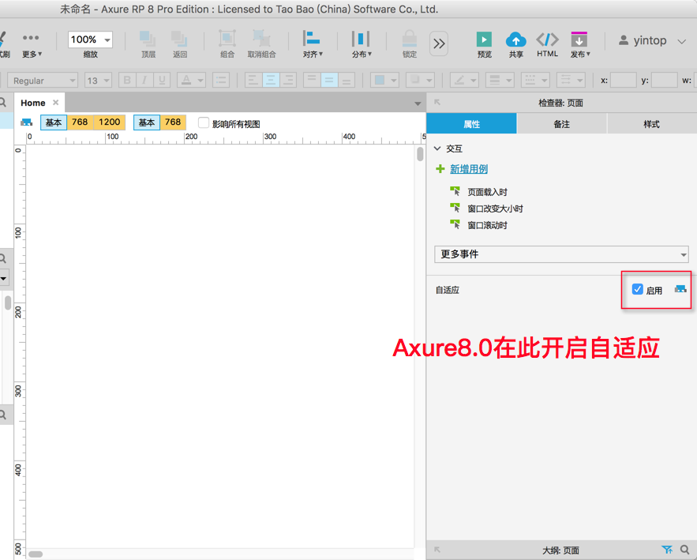This screenshot has height=560, width=697.
Task: Toggle align text left
Action: [x=253, y=81]
